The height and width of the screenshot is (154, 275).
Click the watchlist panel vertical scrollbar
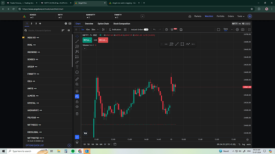click(72, 51)
